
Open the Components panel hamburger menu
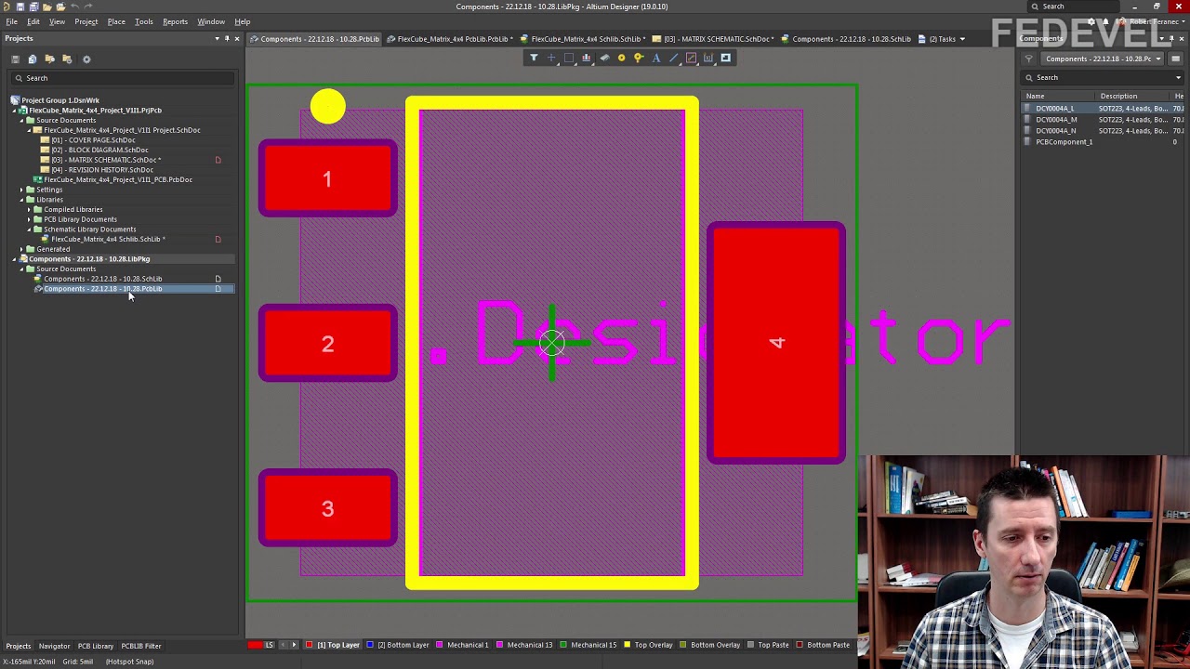click(x=1176, y=59)
